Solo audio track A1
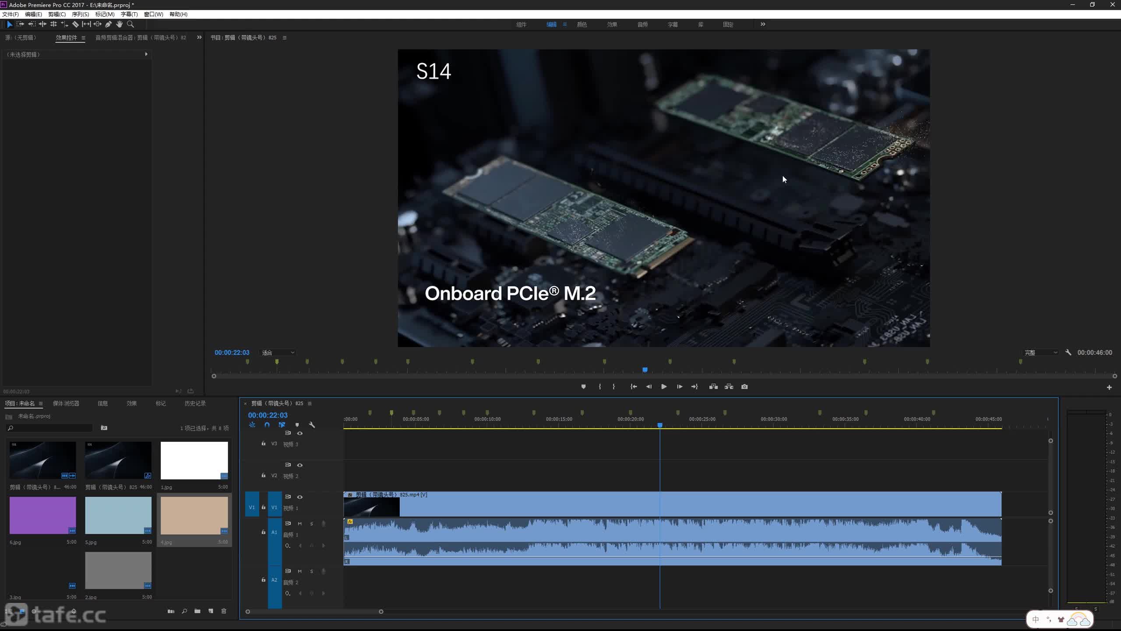 coord(311,524)
